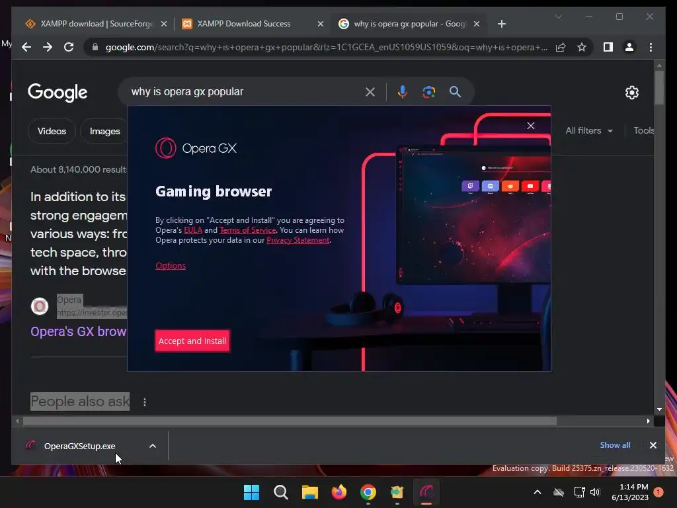Open the Privacy Statement link
Image resolution: width=677 pixels, height=508 pixels.
tap(298, 240)
